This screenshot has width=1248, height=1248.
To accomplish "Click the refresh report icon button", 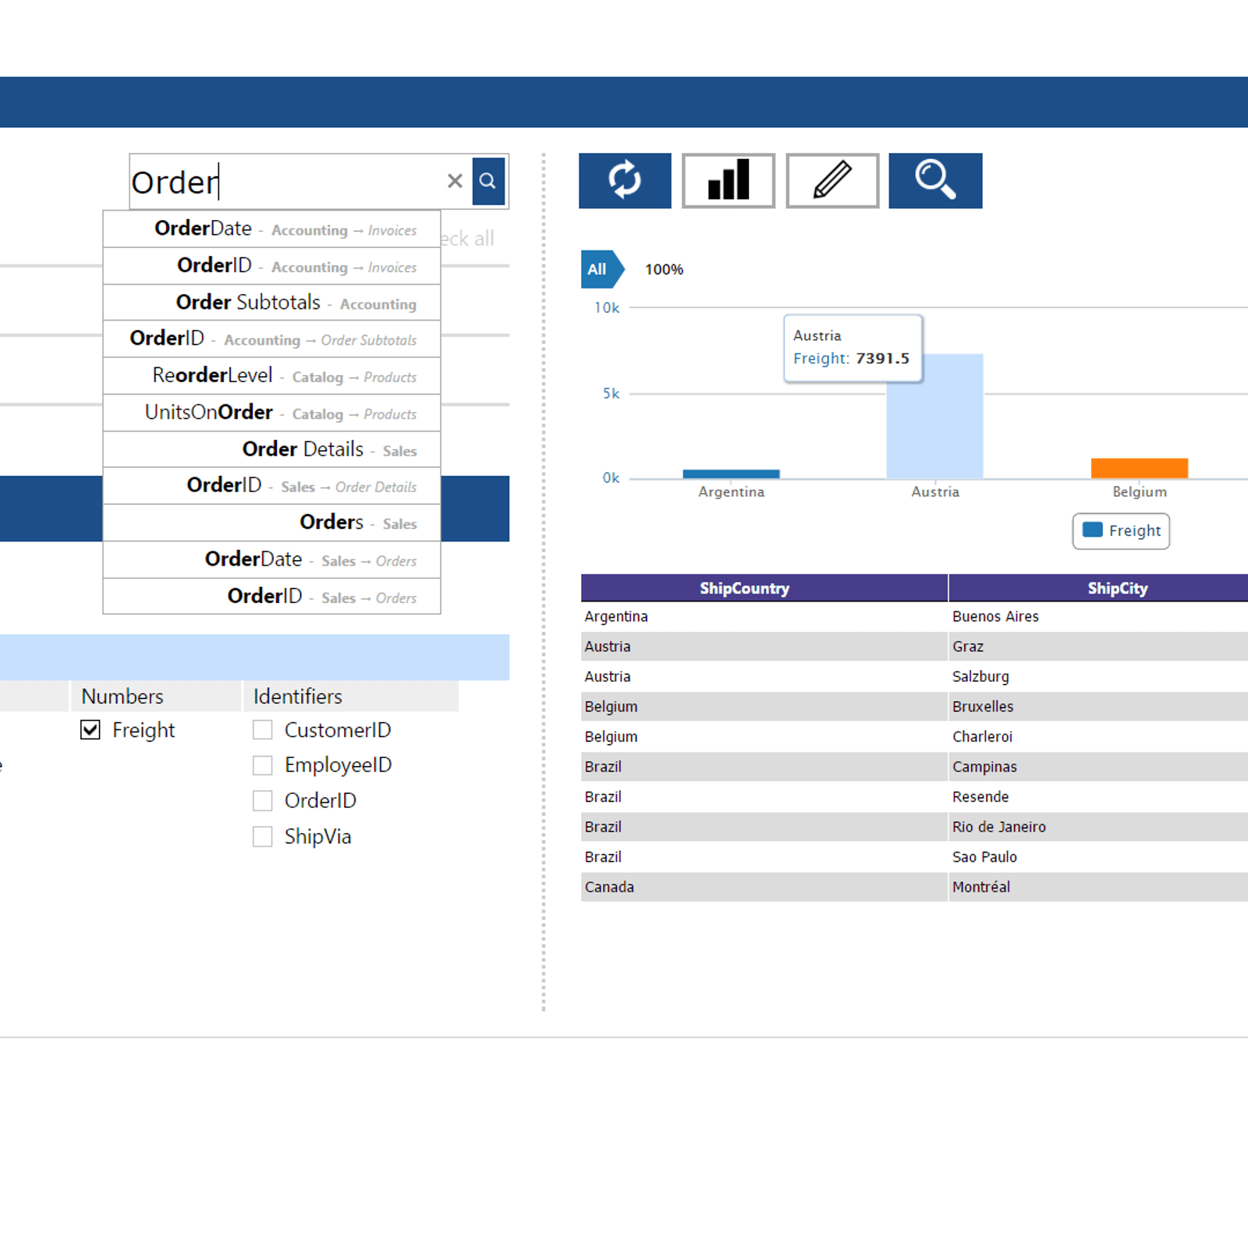I will [x=625, y=181].
